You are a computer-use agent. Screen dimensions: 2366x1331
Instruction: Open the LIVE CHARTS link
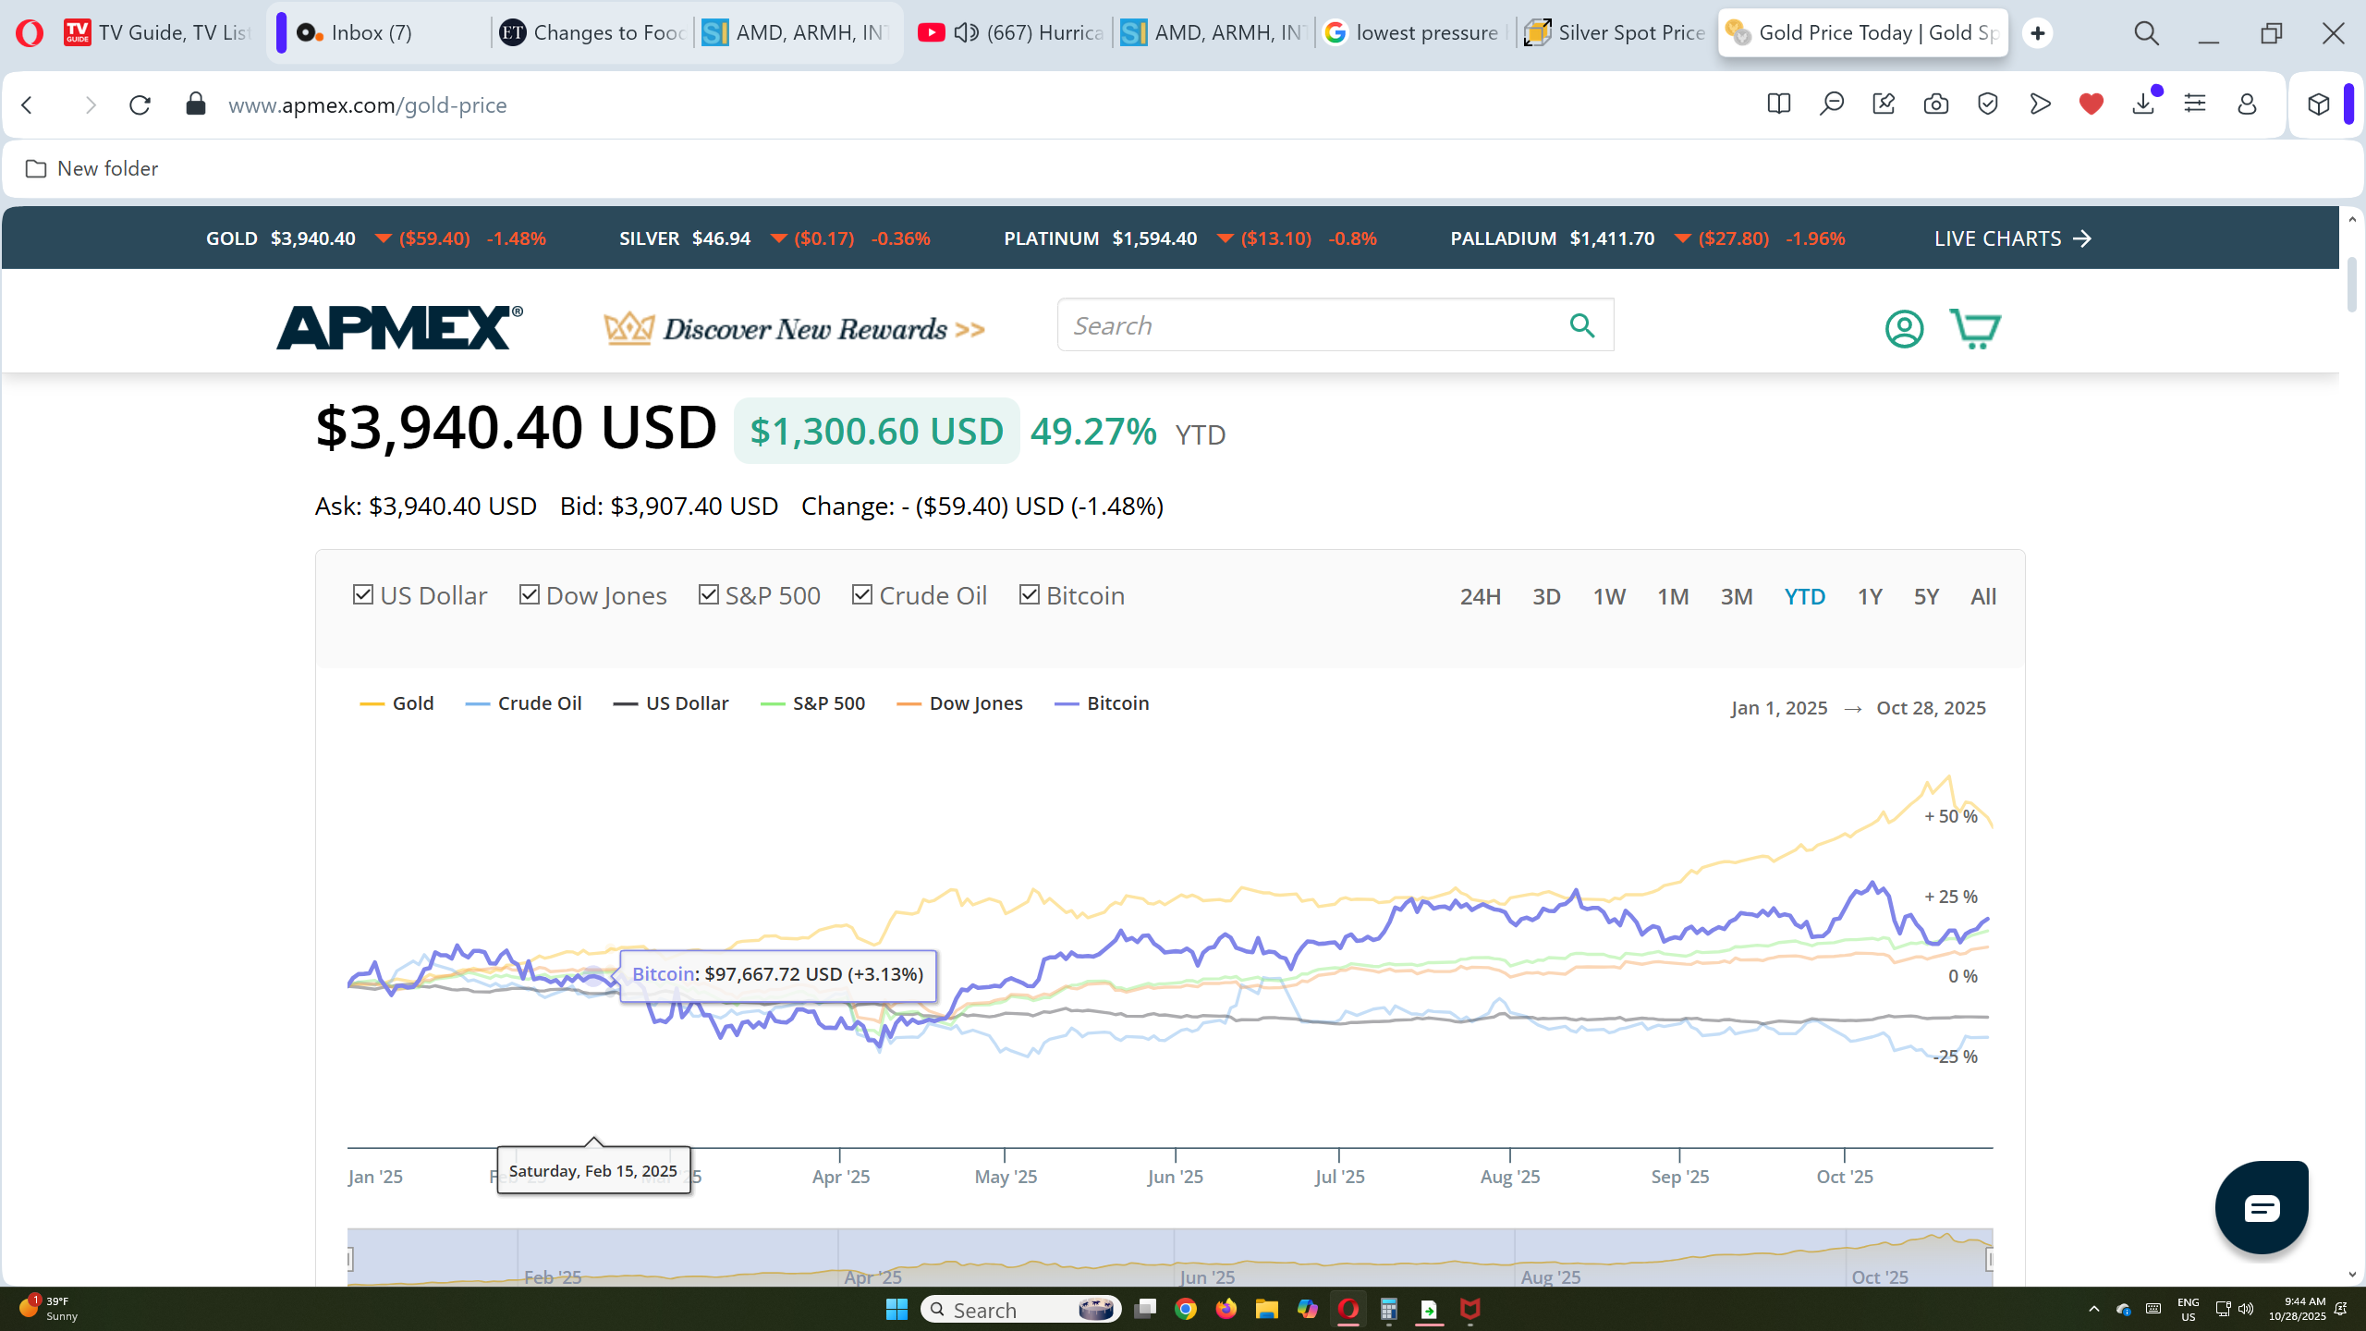tap(2012, 238)
